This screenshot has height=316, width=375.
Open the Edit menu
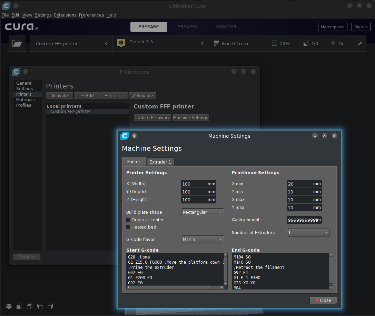[16, 15]
